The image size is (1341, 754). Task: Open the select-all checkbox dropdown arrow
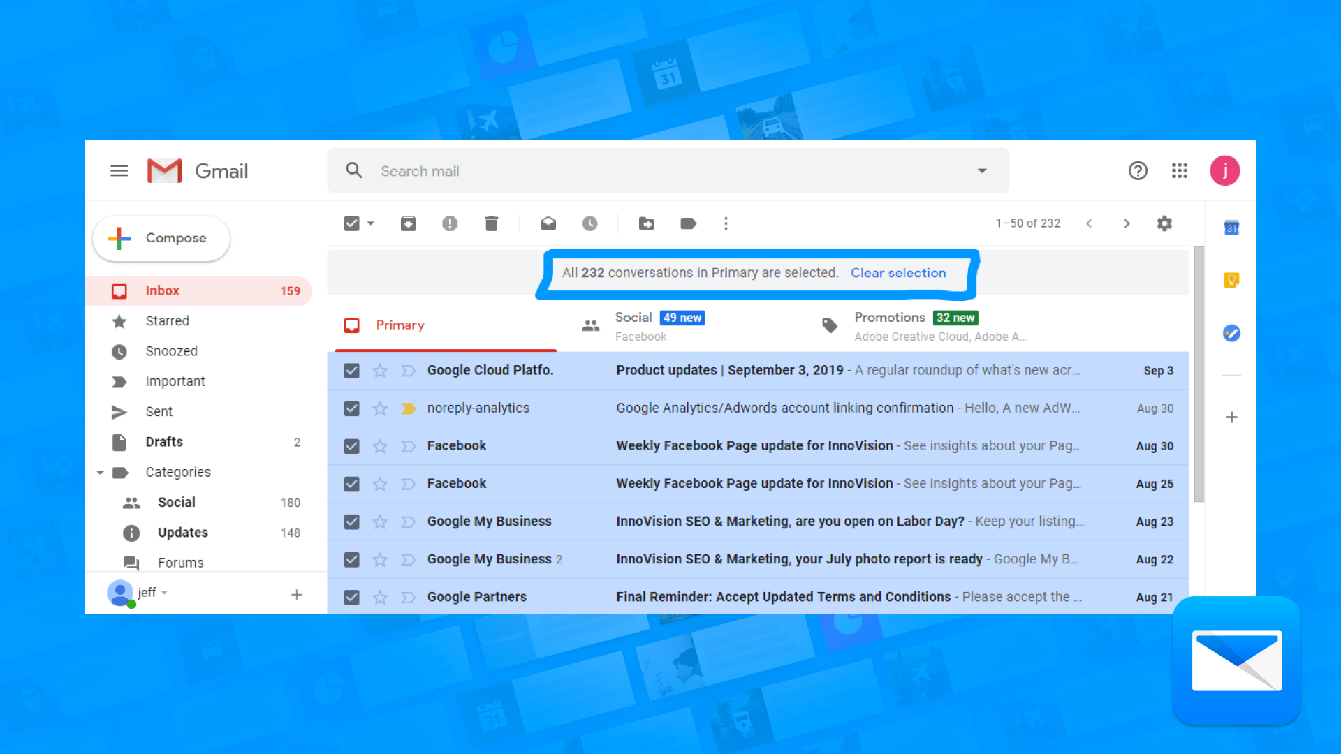coord(371,223)
